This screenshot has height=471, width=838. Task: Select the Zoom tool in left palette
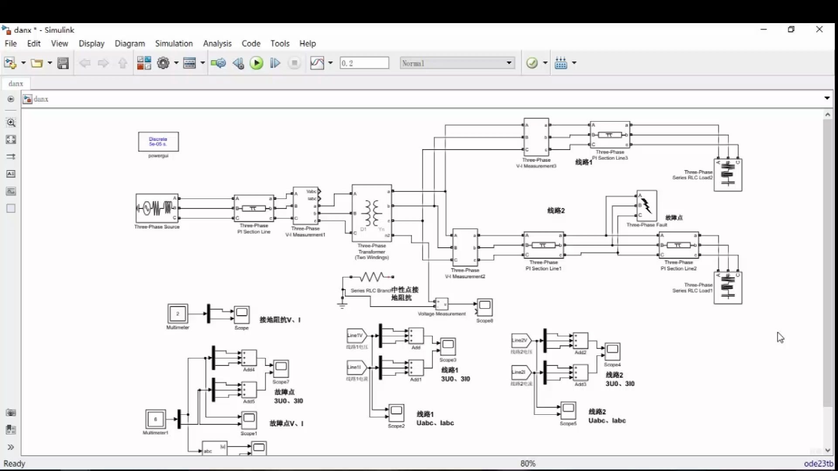[x=11, y=123]
